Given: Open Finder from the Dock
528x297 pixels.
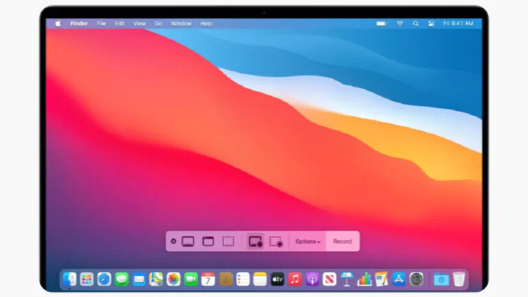Looking at the screenshot, I should pos(69,279).
